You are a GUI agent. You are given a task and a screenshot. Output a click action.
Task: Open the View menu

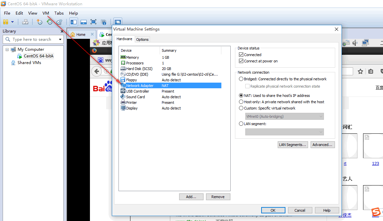pyautogui.click(x=33, y=13)
